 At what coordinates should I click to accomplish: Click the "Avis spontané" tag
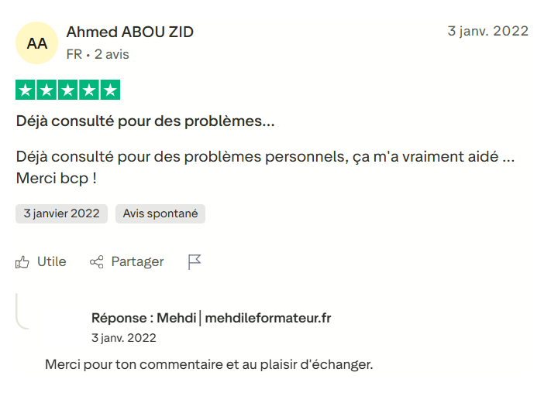pos(160,213)
